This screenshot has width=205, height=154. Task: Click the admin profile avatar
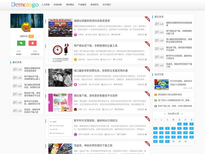(x=26, y=27)
